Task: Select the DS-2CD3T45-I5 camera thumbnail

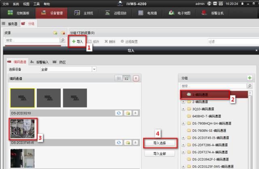Action: [x=23, y=129]
